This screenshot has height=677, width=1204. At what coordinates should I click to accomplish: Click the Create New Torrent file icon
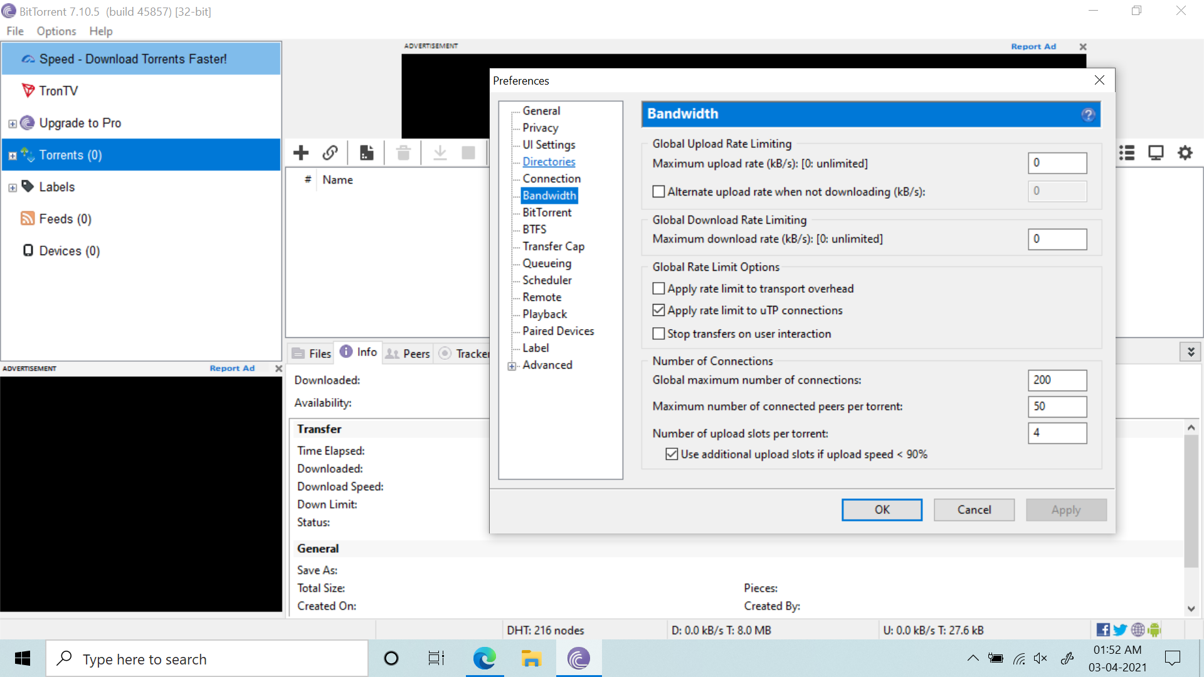pyautogui.click(x=367, y=152)
